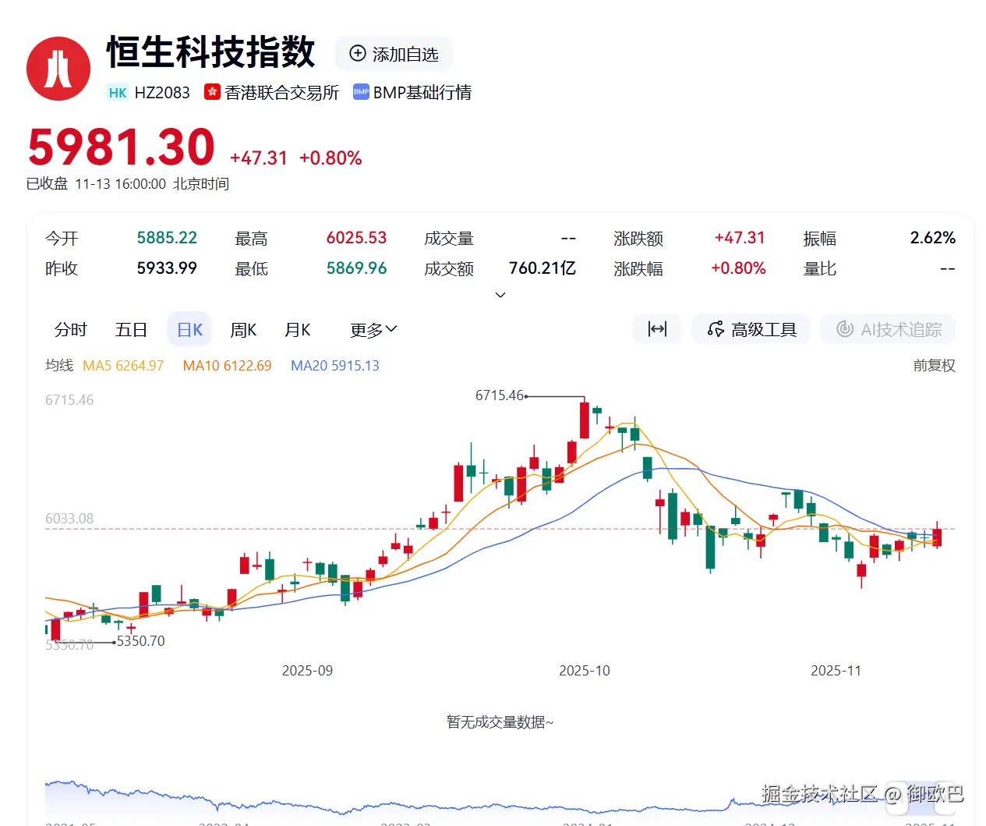The height and width of the screenshot is (826, 986).
Task: Click the 香港联合交易所 flag icon
Action: click(211, 91)
